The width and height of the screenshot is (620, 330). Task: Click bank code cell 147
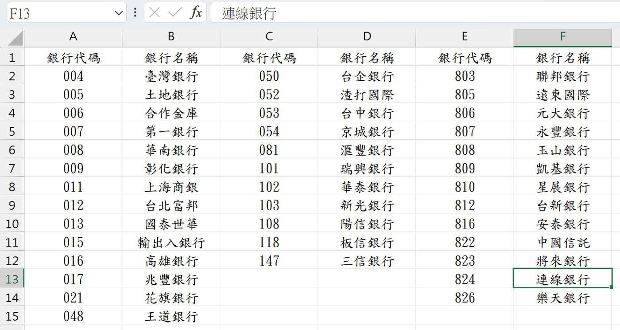pos(269,261)
